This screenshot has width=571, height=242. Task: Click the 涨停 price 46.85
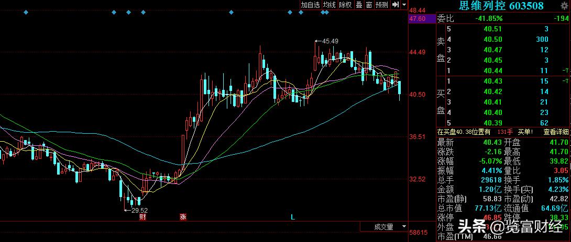click(492, 217)
